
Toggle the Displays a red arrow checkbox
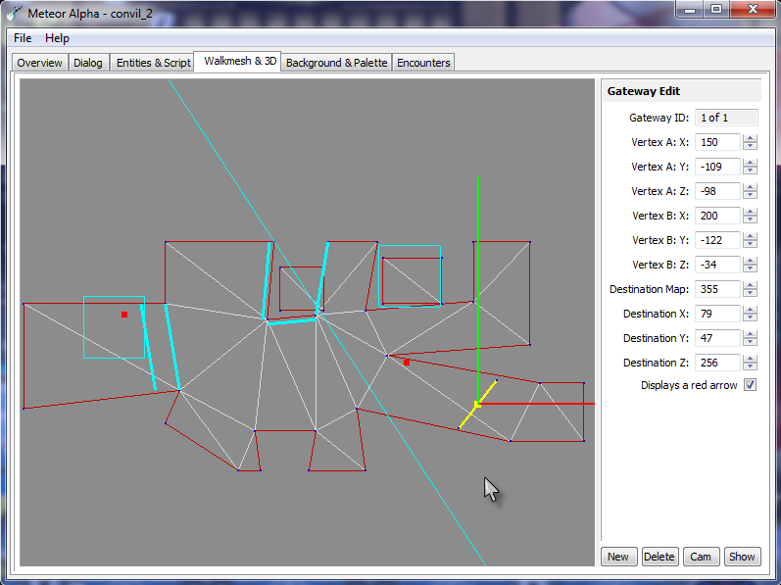(x=750, y=385)
